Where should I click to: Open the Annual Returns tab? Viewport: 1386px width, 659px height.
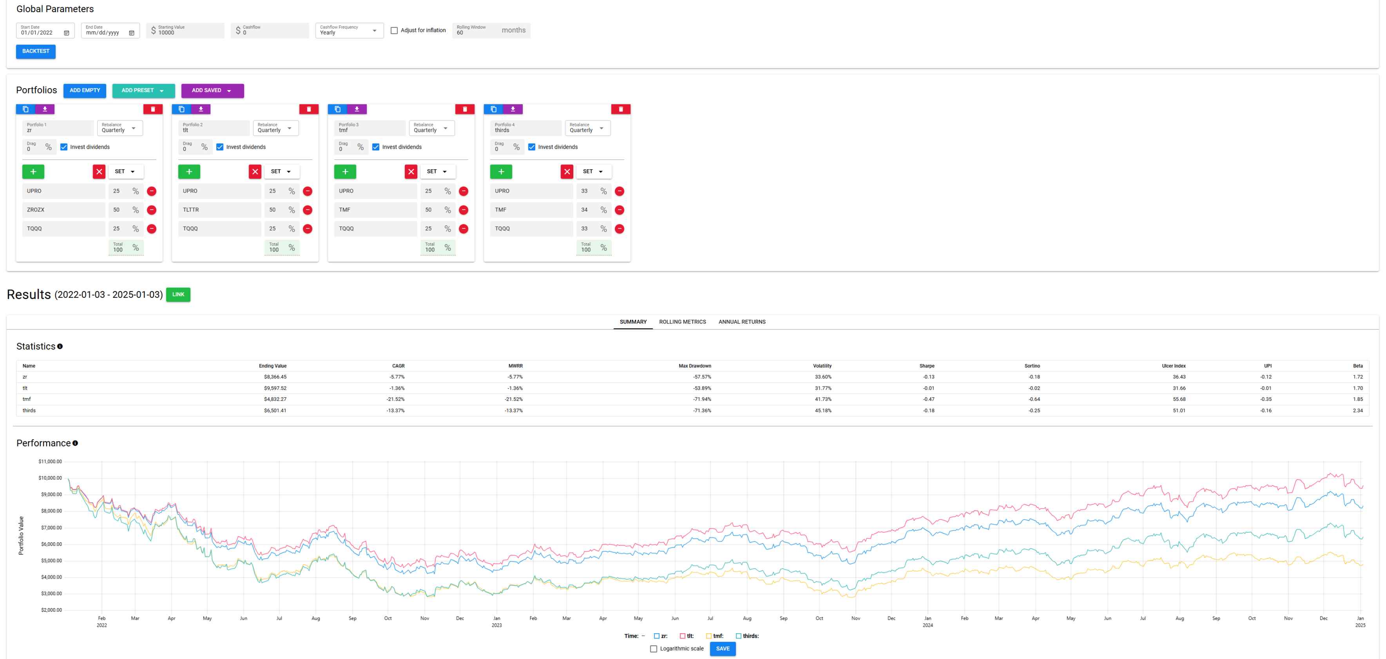[741, 322]
